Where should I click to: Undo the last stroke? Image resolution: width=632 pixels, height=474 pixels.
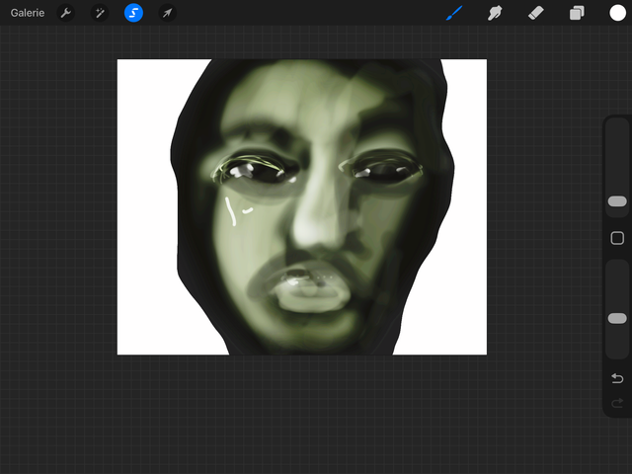click(617, 378)
